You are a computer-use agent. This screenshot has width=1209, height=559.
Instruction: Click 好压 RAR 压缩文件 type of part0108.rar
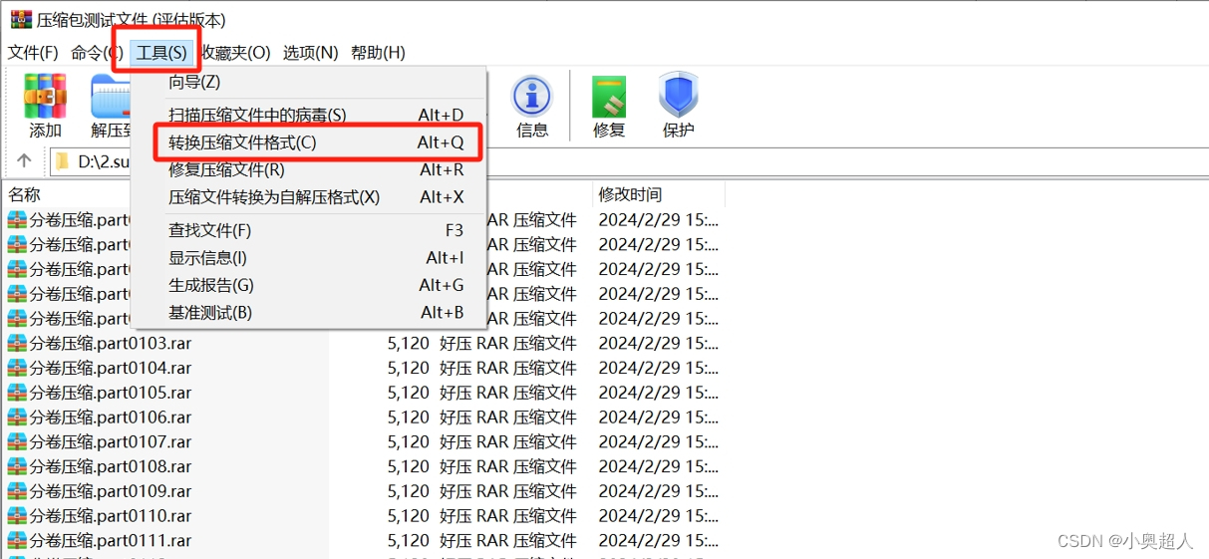(x=508, y=466)
